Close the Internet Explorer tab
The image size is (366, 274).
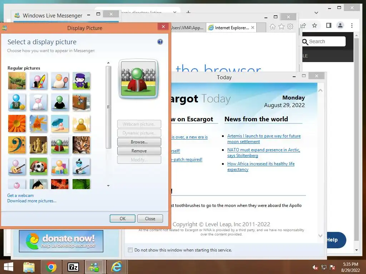253,28
